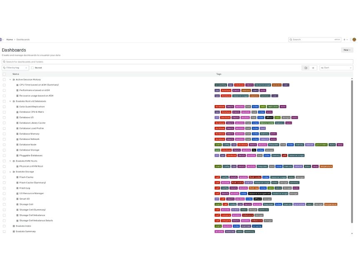Click the Exadata Summary dashboard icon

pos(14,231)
